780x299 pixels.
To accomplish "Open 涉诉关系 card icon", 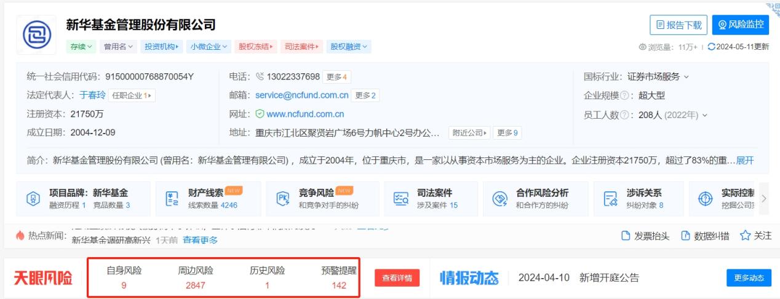I will point(610,199).
